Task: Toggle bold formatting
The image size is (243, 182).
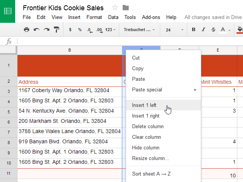Action: (x=194, y=30)
